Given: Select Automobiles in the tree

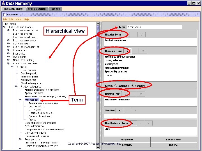Looking at the screenshot, I should [x=31, y=100].
